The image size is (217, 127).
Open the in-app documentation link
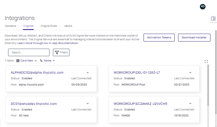coord(48,43)
